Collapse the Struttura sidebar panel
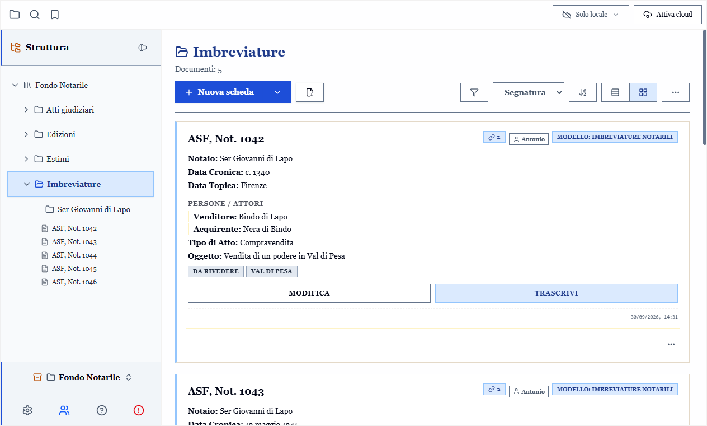Viewport: 707px width, 426px height. click(x=143, y=48)
